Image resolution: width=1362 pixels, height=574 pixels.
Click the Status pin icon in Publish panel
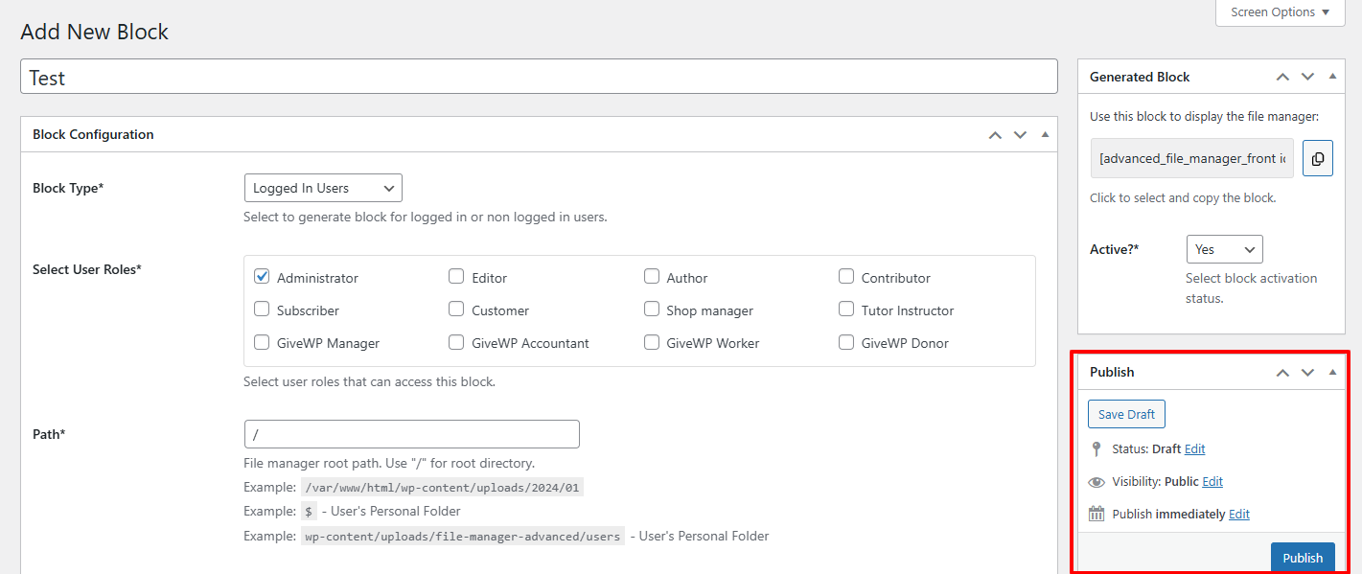point(1096,448)
